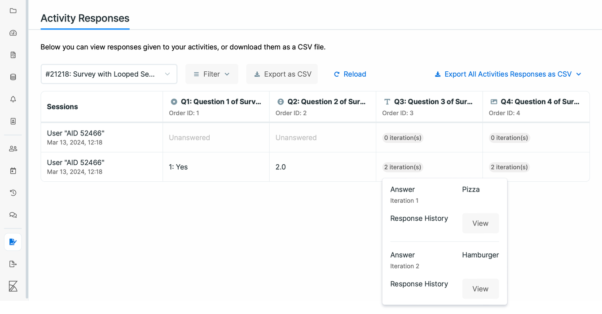Screen dimensions: 602x314
Task: Click the text-type icon beside Q3 header
Action: [386, 101]
